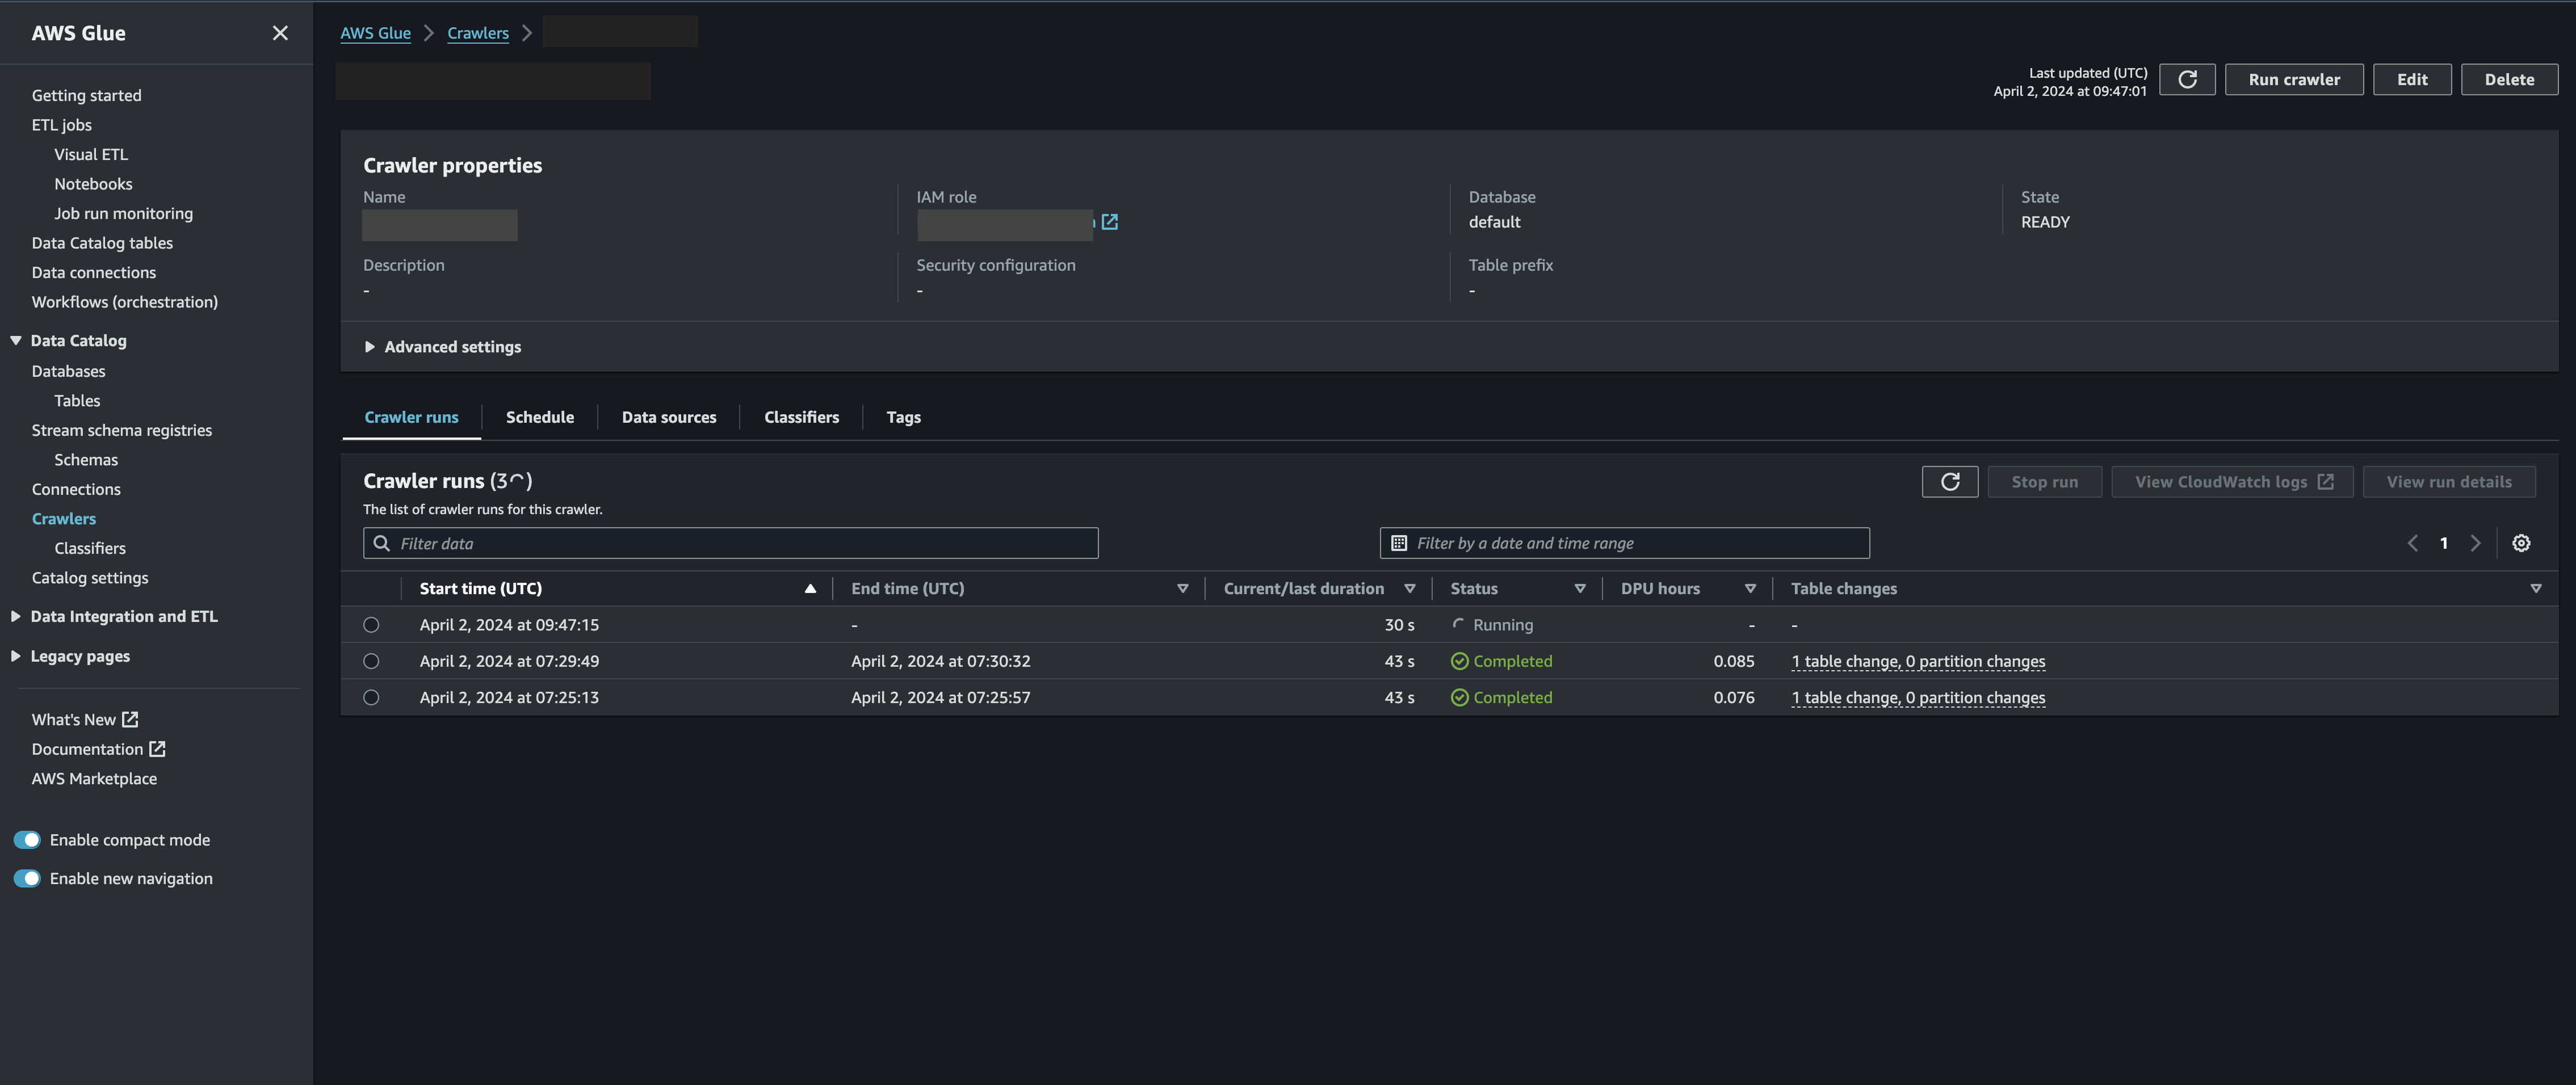Close the AWS Glue navigation panel
Image resolution: width=2576 pixels, height=1085 pixels.
[x=280, y=33]
